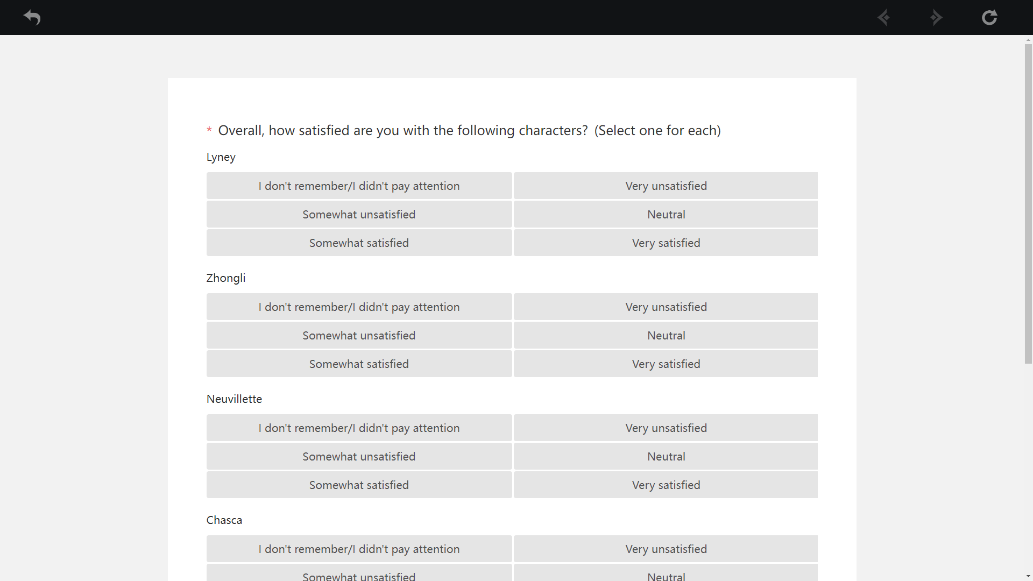Screen dimensions: 1033x581
Task: Mark Neutral for Zhongli
Action: tap(666, 336)
